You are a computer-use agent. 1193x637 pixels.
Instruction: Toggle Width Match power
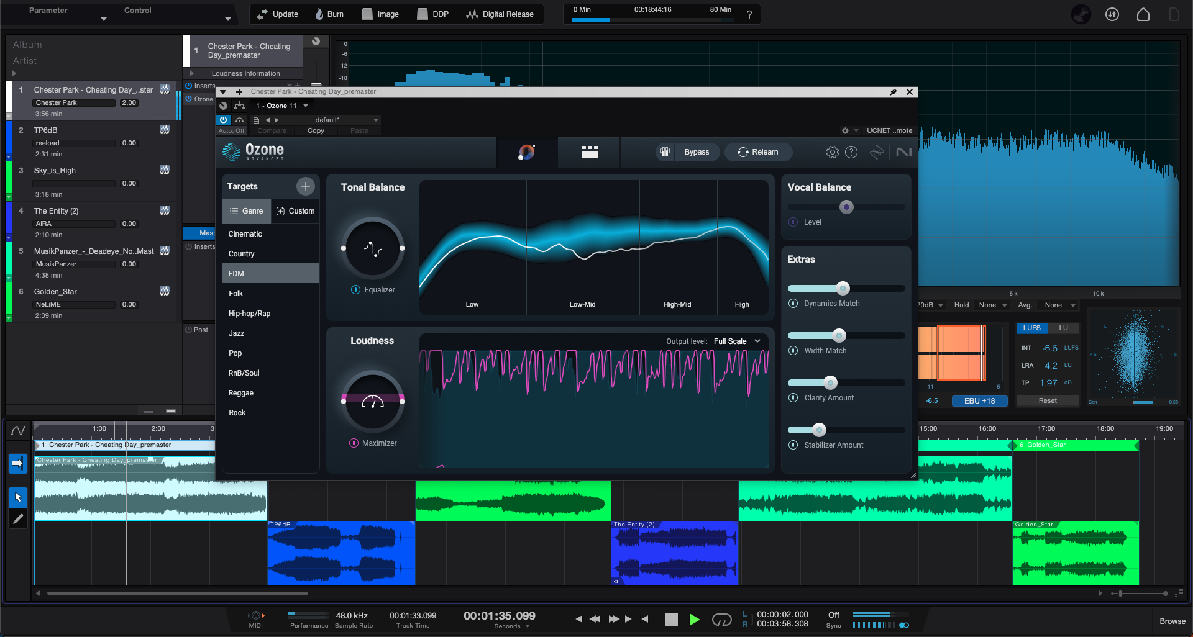793,351
